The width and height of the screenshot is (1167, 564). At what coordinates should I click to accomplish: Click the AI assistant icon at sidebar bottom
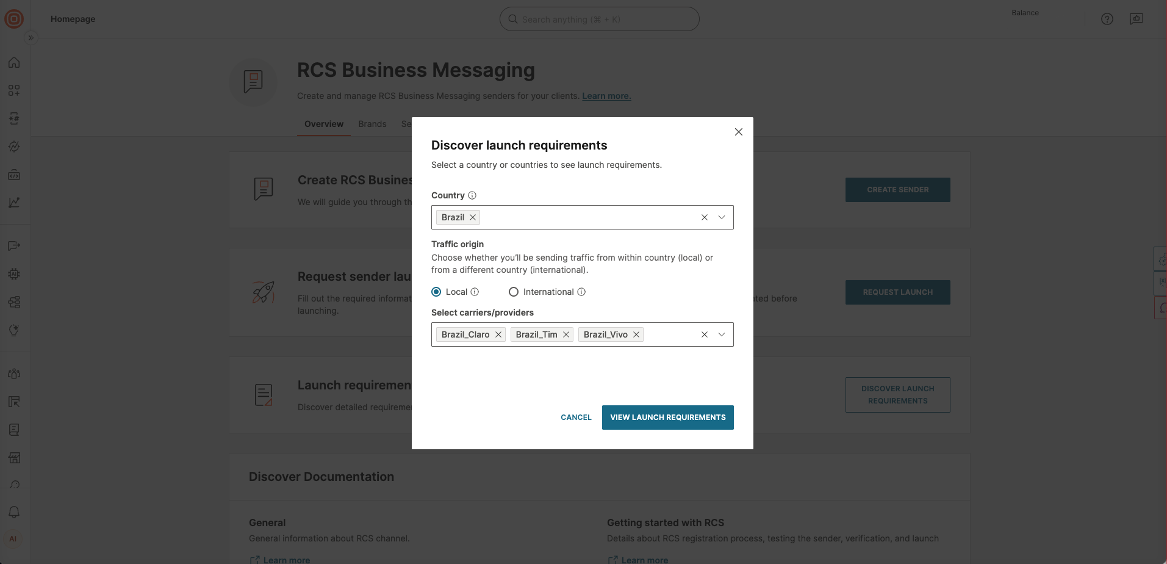coord(14,538)
